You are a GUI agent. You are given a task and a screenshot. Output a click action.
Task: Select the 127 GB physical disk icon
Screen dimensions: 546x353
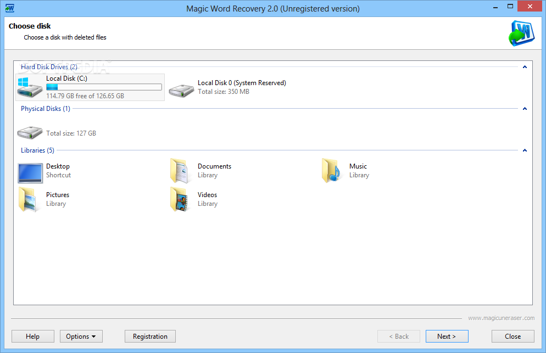(30, 132)
